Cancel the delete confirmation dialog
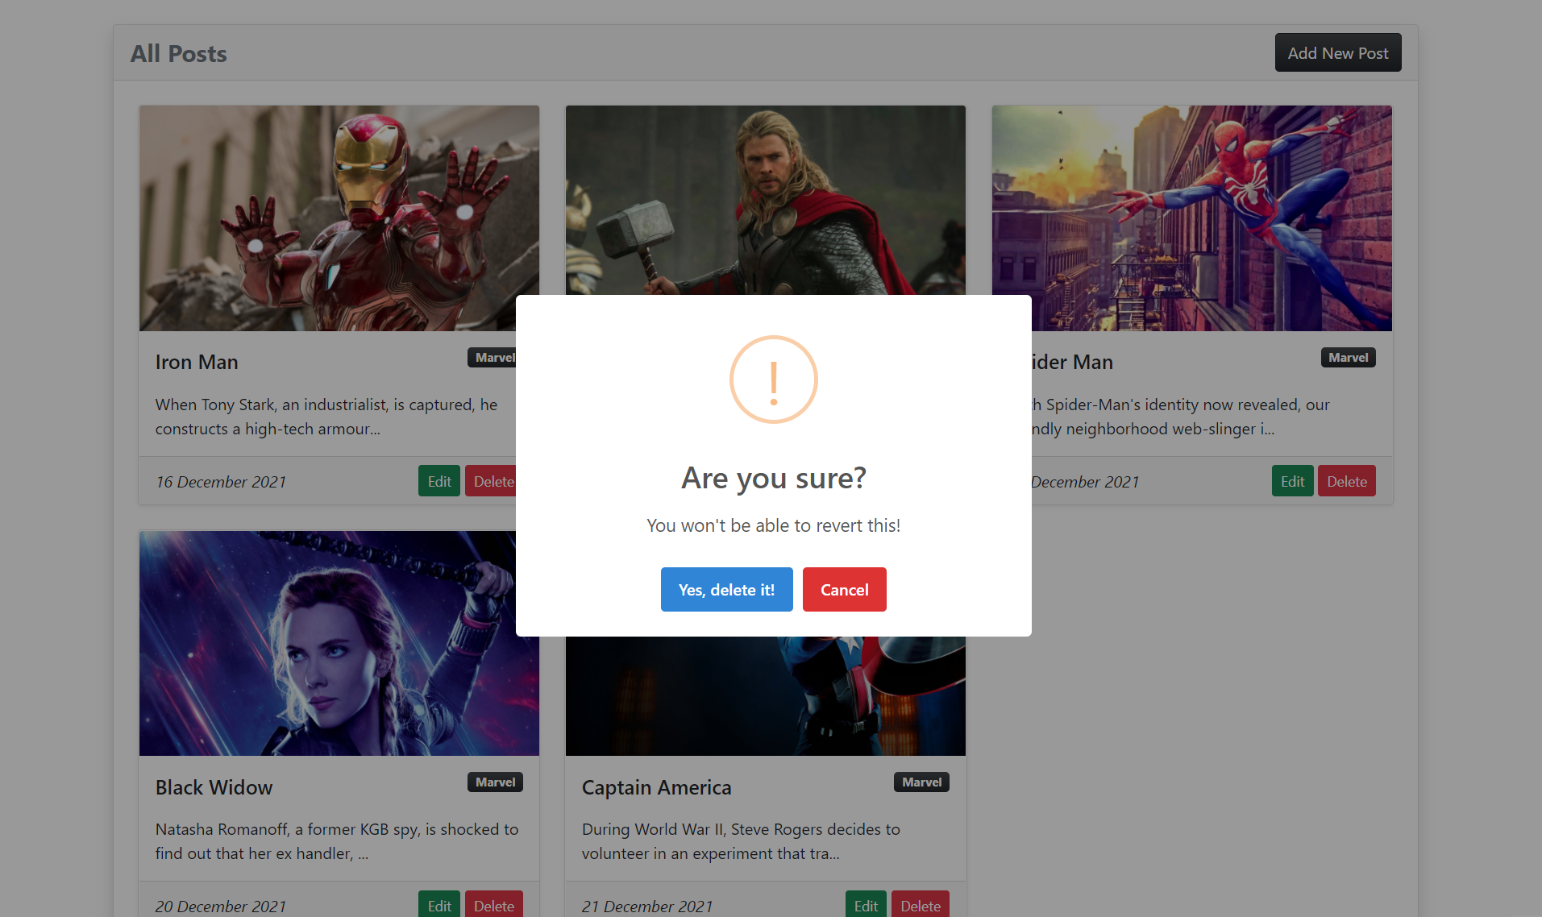The height and width of the screenshot is (917, 1542). click(844, 589)
